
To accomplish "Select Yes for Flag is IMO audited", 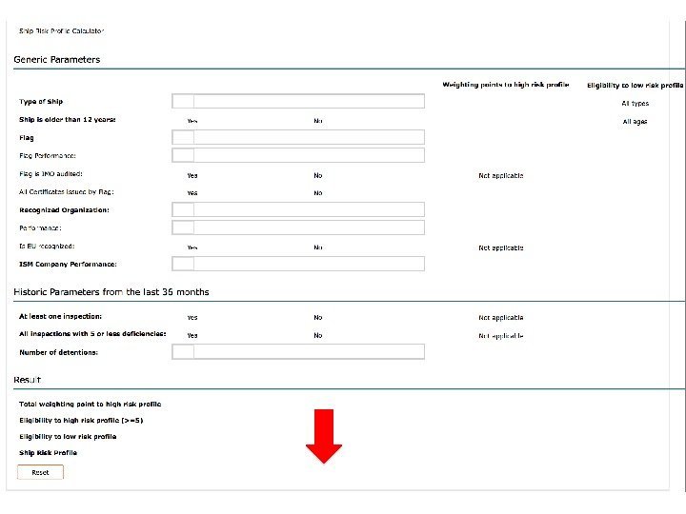I will [x=192, y=175].
